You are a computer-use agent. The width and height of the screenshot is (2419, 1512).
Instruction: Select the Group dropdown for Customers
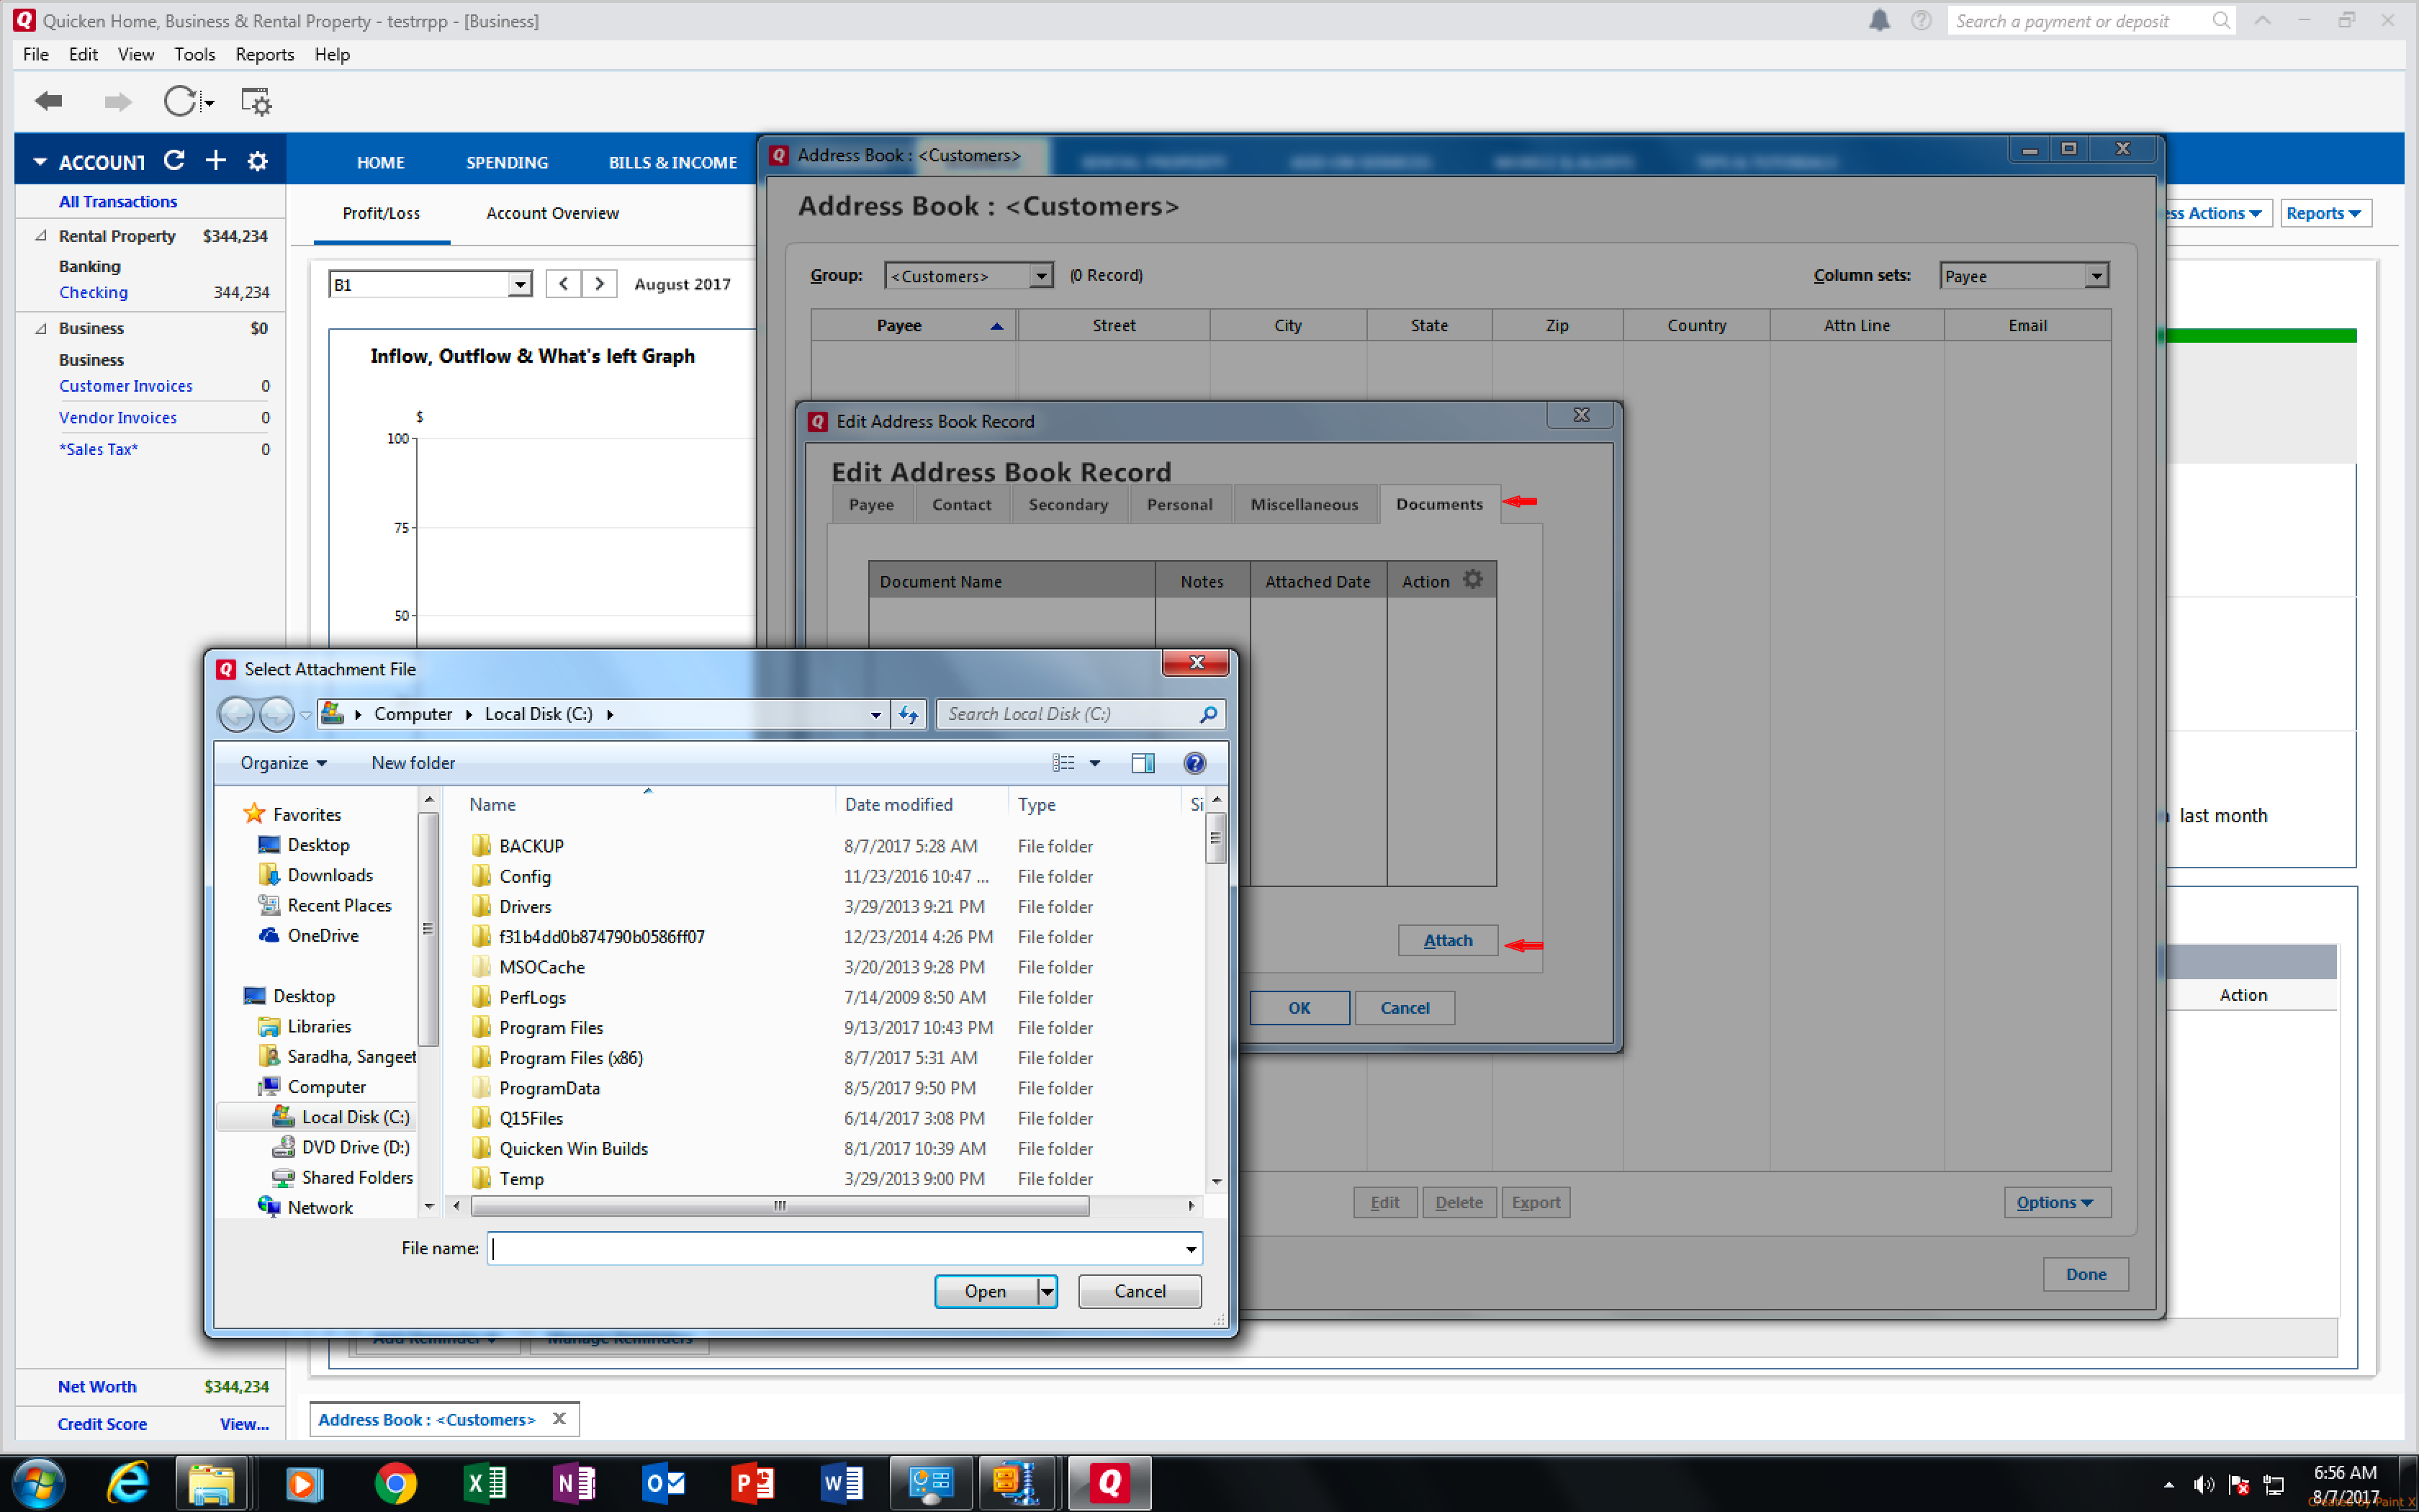tap(965, 275)
